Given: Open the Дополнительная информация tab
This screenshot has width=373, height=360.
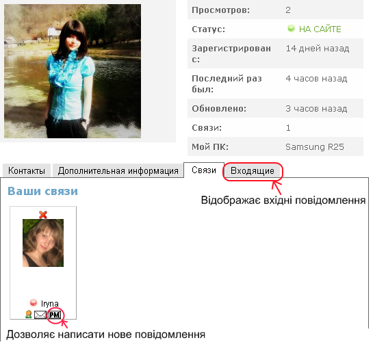Looking at the screenshot, I should coord(118,170).
